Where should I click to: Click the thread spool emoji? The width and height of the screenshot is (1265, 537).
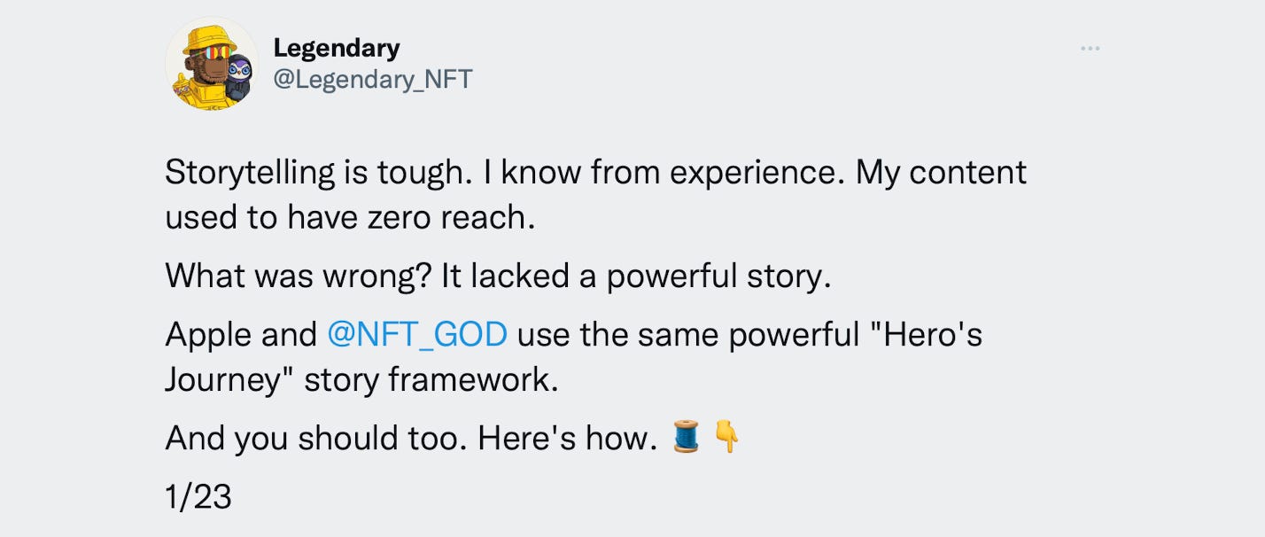point(686,438)
